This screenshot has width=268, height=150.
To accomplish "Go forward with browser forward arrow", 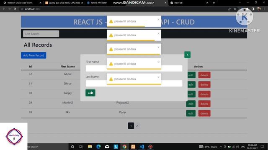I will click(9, 9).
